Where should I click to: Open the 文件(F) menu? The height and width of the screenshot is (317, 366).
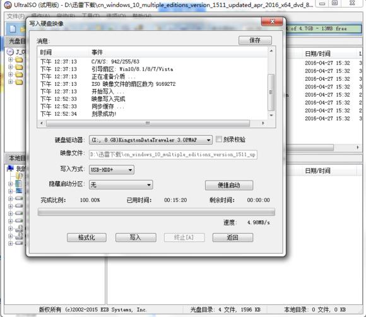click(x=15, y=16)
